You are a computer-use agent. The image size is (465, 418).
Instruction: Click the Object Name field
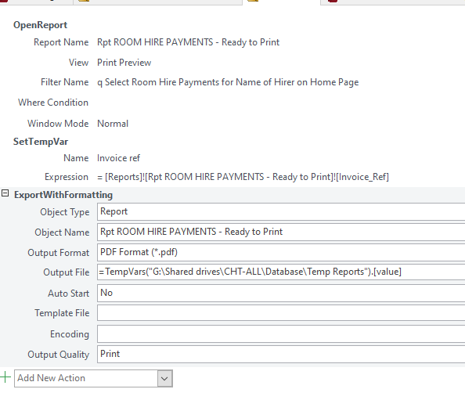[281, 232]
